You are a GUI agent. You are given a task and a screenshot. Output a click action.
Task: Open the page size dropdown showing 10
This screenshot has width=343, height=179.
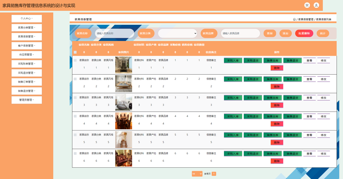pyautogui.click(x=197, y=174)
